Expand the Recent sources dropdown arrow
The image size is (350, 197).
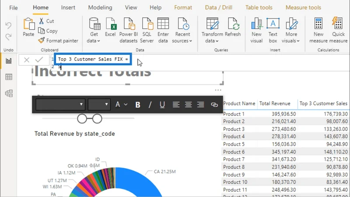pyautogui.click(x=190, y=41)
